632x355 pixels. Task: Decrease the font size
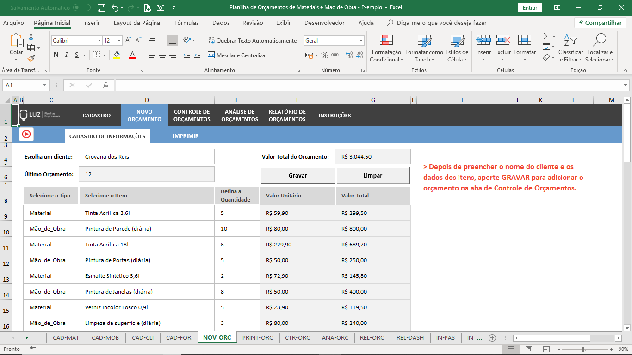pos(138,41)
